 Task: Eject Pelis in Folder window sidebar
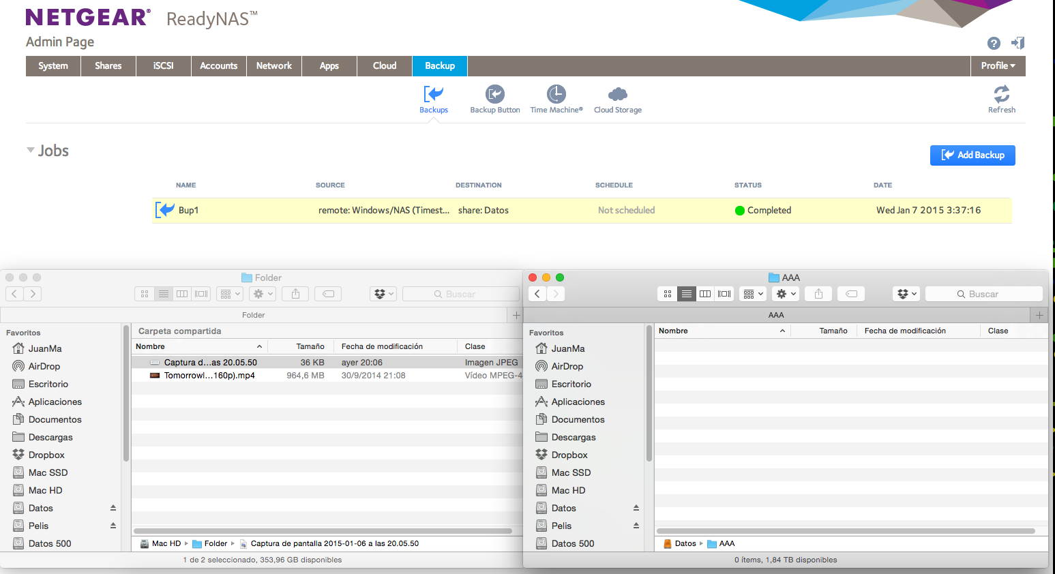click(x=113, y=526)
